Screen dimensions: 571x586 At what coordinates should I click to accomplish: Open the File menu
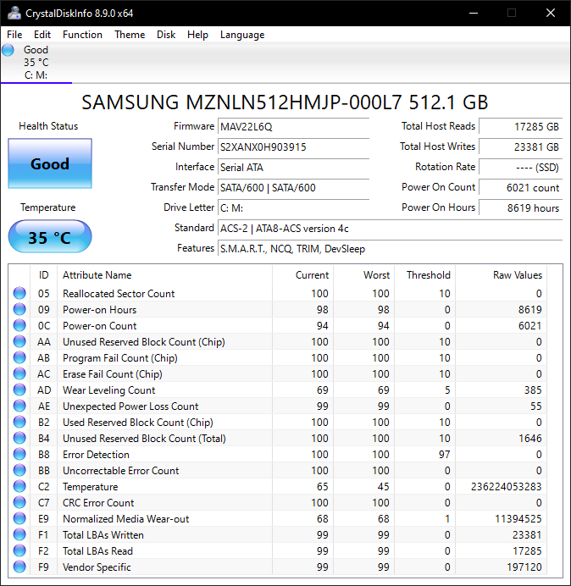click(x=14, y=35)
